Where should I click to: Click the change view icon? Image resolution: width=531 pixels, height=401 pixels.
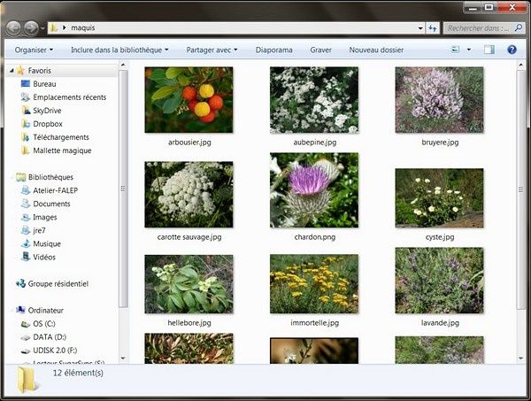(456, 50)
